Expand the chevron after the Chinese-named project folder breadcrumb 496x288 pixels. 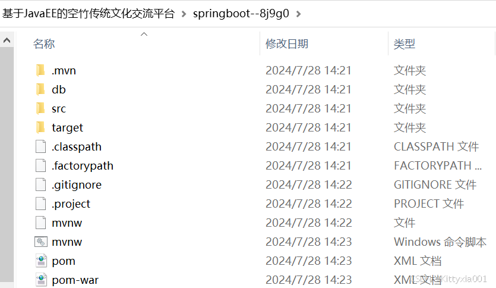coord(184,14)
